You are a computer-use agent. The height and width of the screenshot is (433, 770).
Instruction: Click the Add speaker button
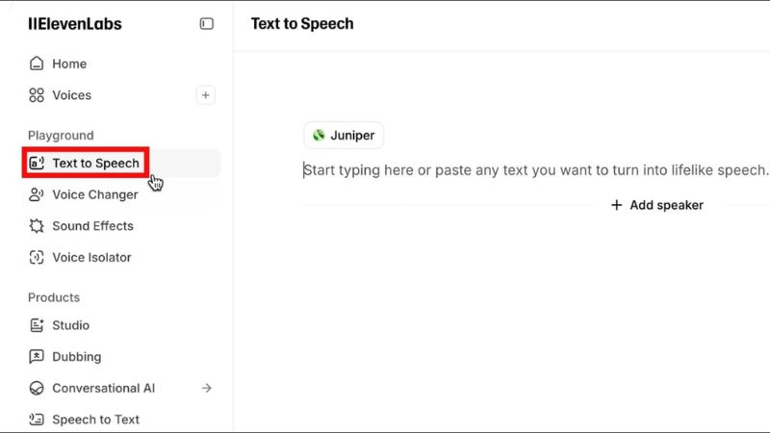click(x=657, y=205)
